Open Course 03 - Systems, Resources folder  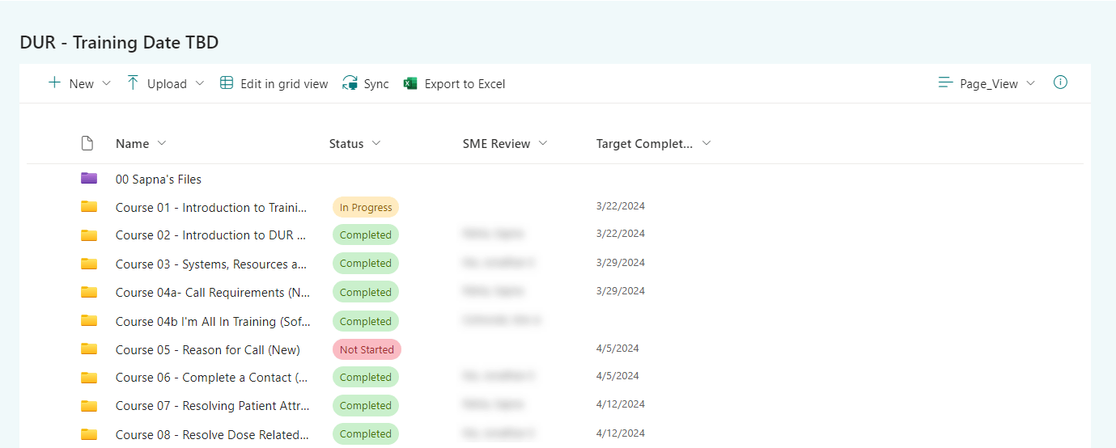click(x=211, y=264)
